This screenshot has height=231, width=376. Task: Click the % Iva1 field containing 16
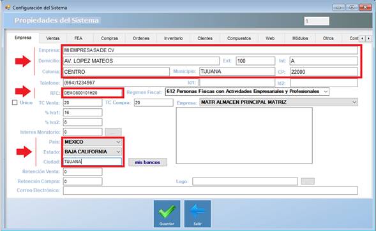[82, 113]
